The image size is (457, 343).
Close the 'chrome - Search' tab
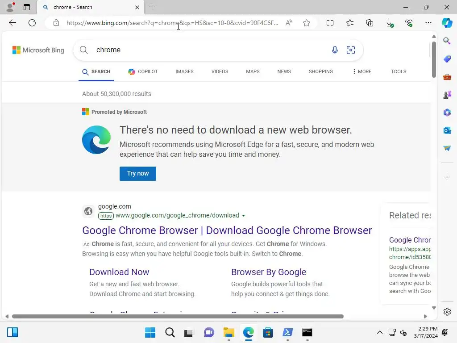point(137,7)
